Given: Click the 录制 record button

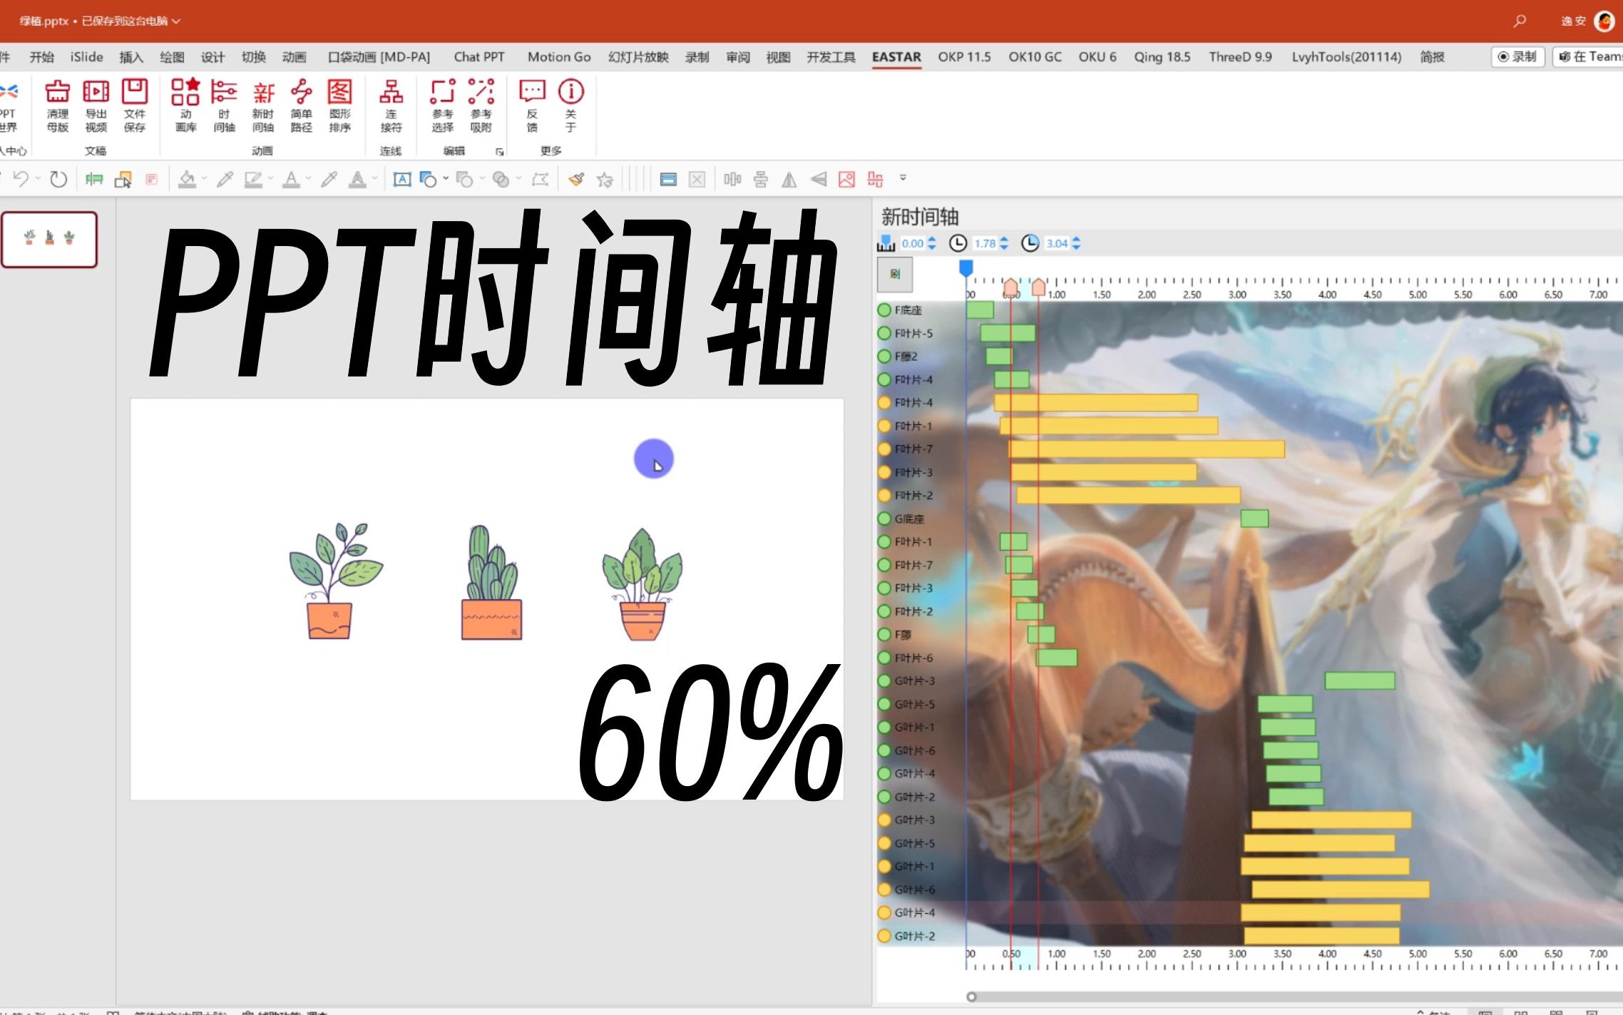Looking at the screenshot, I should click(1517, 56).
